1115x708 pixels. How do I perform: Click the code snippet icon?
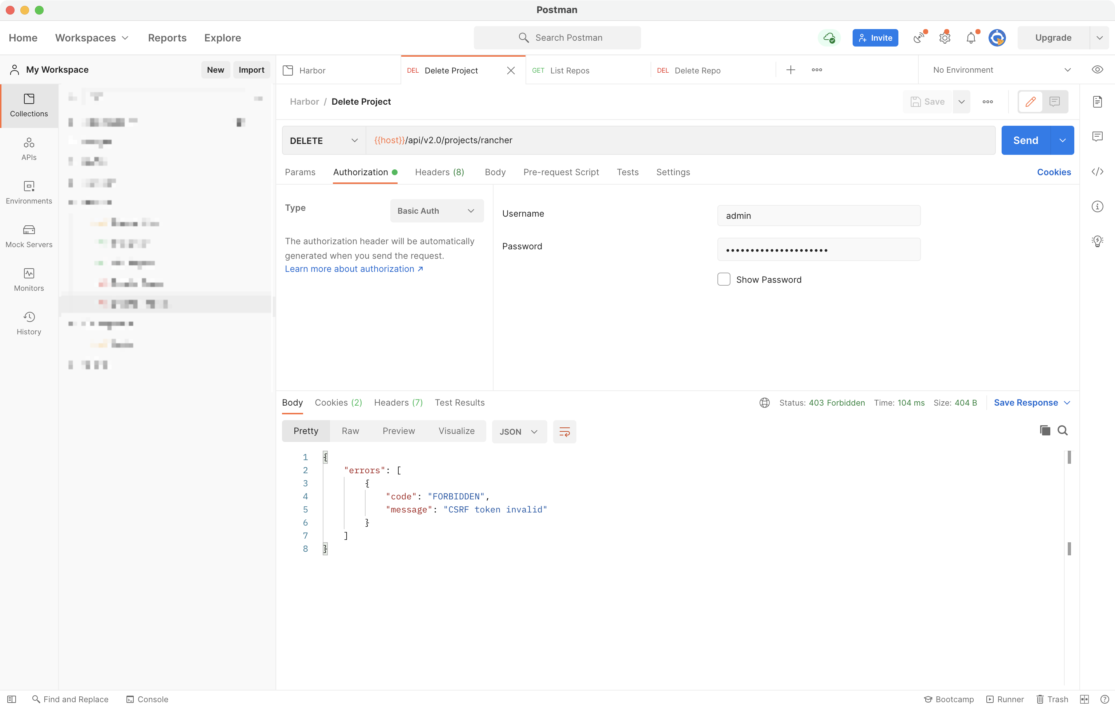(x=1098, y=172)
